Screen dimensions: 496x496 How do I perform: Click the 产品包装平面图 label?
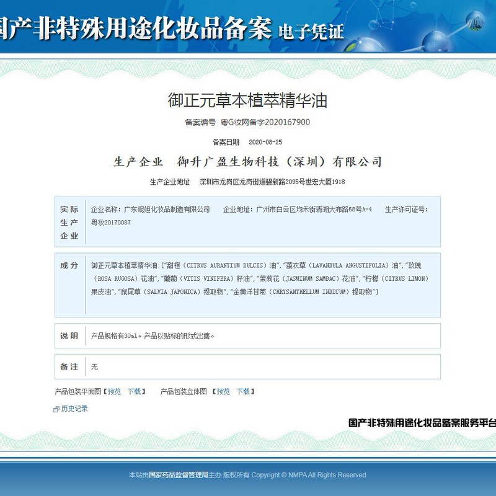click(78, 392)
